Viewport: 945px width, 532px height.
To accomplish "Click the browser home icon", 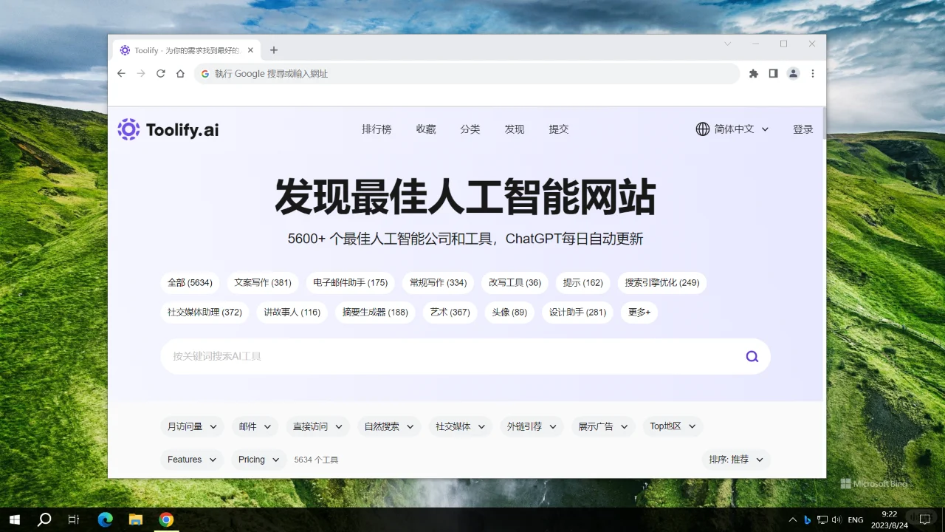I will coord(180,73).
